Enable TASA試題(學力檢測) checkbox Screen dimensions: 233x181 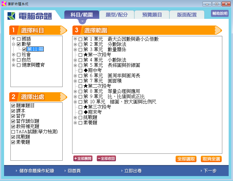[13, 132]
